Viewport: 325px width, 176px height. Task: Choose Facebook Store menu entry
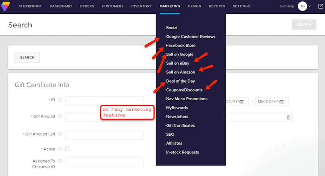[x=181, y=45]
